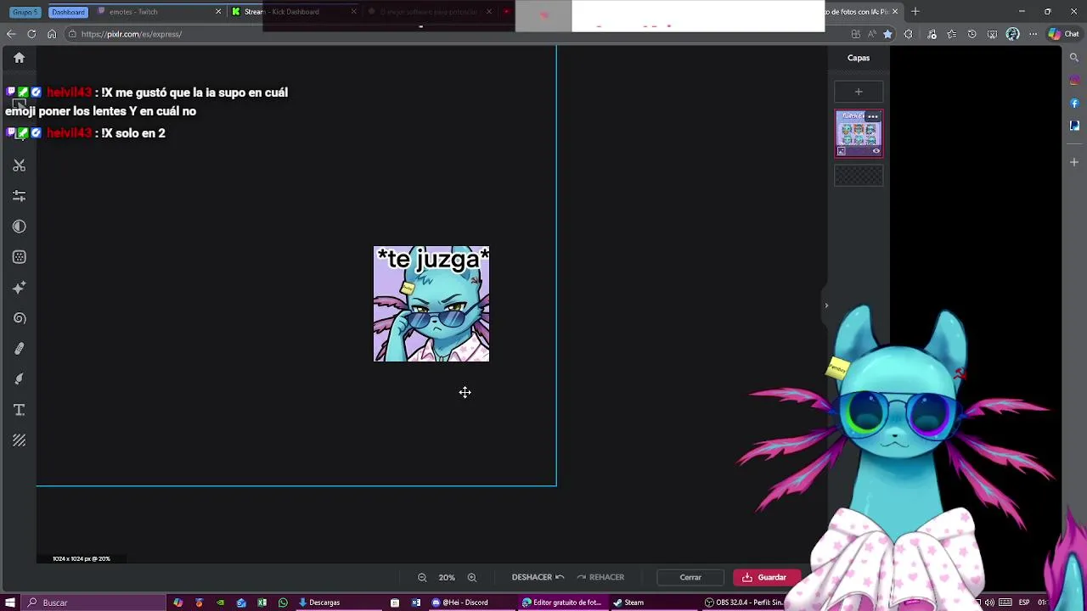The width and height of the screenshot is (1087, 611).
Task: Select the Liquify spiral tool
Action: click(19, 318)
